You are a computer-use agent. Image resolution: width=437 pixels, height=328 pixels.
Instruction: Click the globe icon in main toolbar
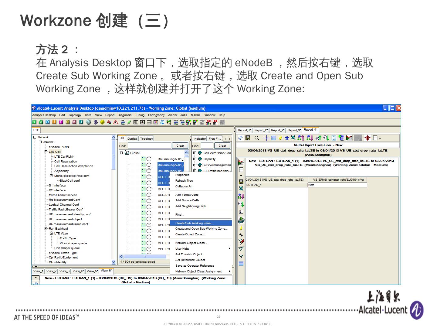tap(89, 122)
